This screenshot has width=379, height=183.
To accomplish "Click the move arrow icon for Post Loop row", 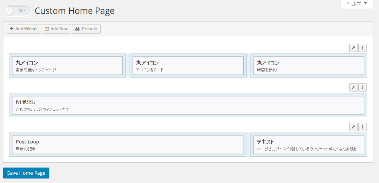I will point(362,127).
